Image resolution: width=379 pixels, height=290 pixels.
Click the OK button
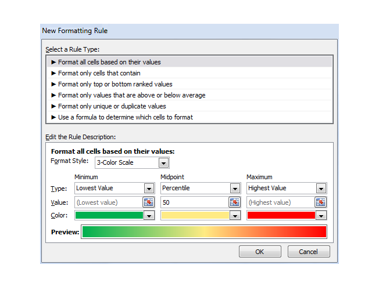click(x=260, y=252)
